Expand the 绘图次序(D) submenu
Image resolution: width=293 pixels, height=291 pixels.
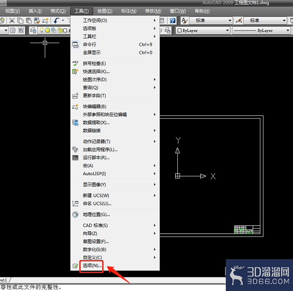pos(115,79)
